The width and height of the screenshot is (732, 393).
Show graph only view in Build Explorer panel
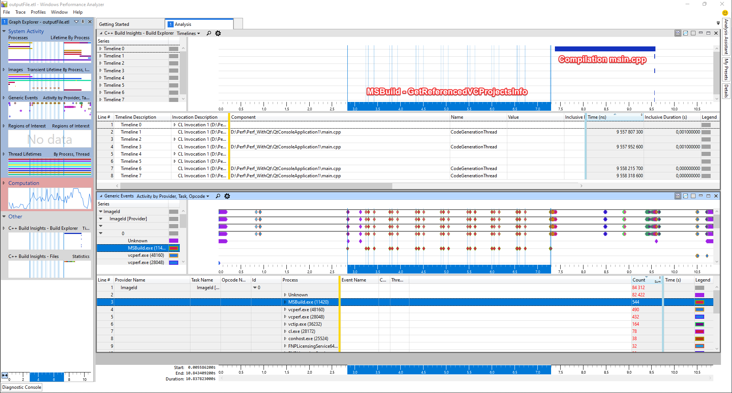[686, 33]
